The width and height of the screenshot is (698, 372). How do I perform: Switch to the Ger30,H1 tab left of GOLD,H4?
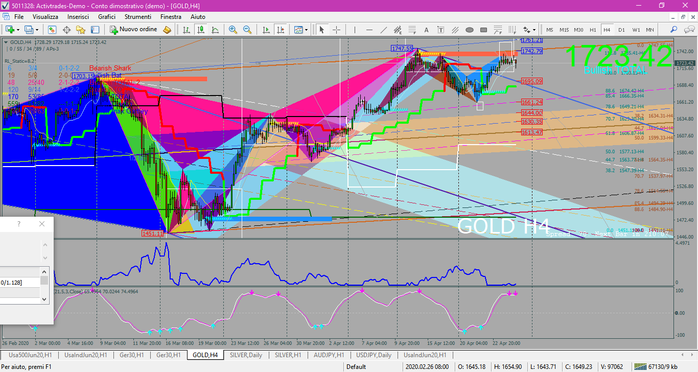168,355
